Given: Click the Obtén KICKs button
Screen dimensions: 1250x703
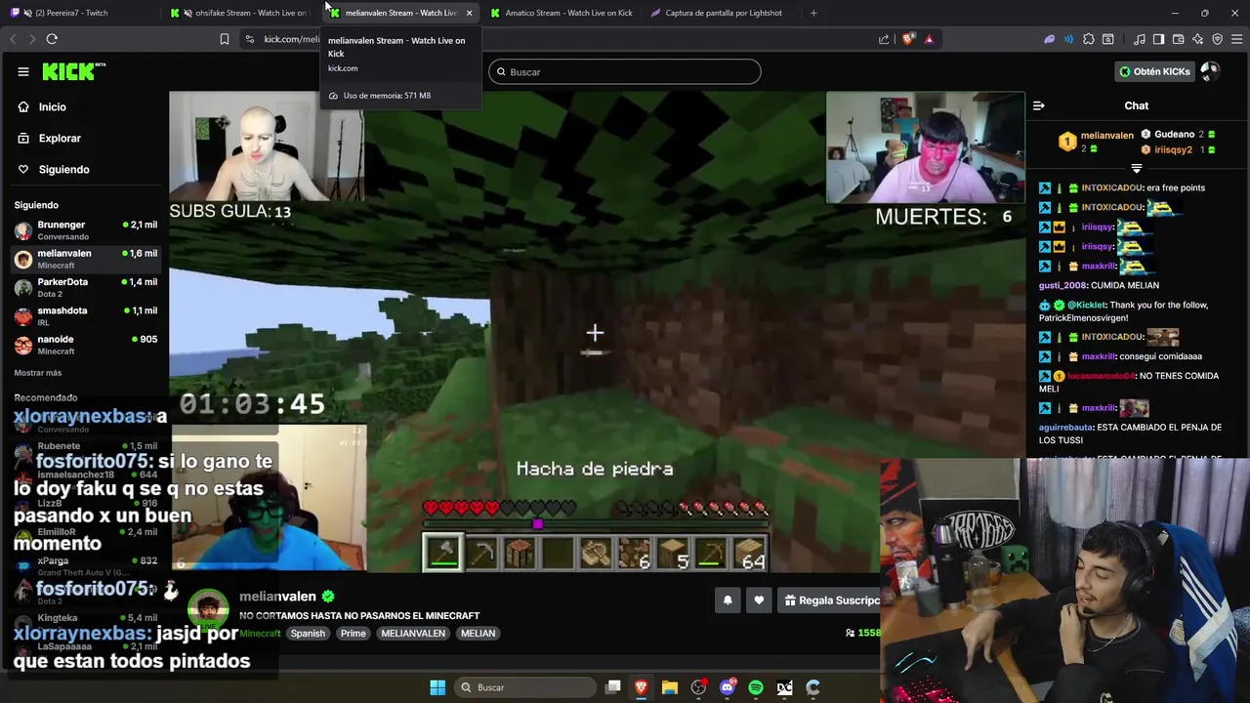Looking at the screenshot, I should [x=1154, y=71].
